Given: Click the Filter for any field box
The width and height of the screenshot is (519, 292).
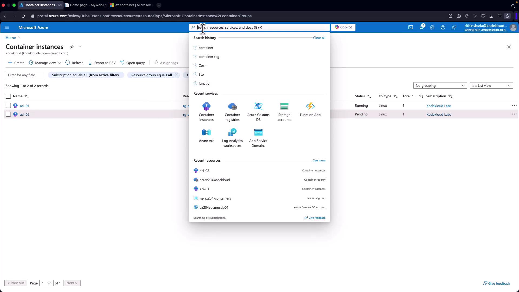Looking at the screenshot, I should pyautogui.click(x=25, y=75).
